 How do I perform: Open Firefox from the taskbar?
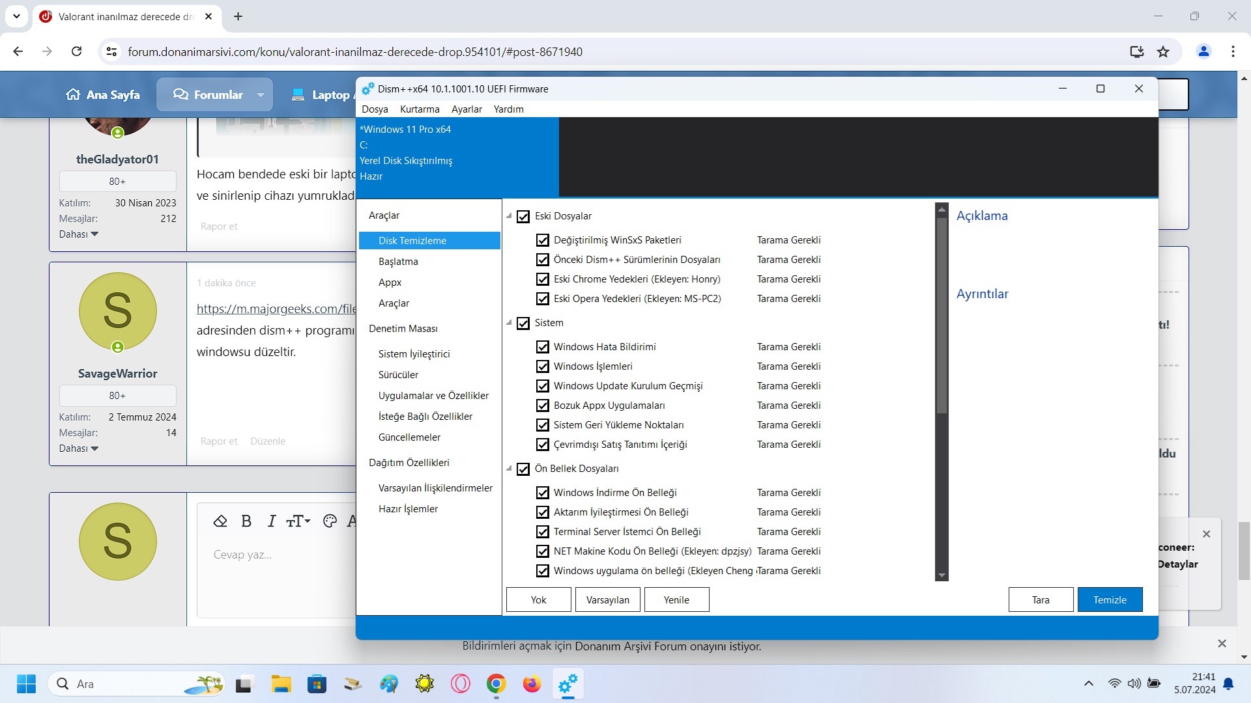(532, 684)
